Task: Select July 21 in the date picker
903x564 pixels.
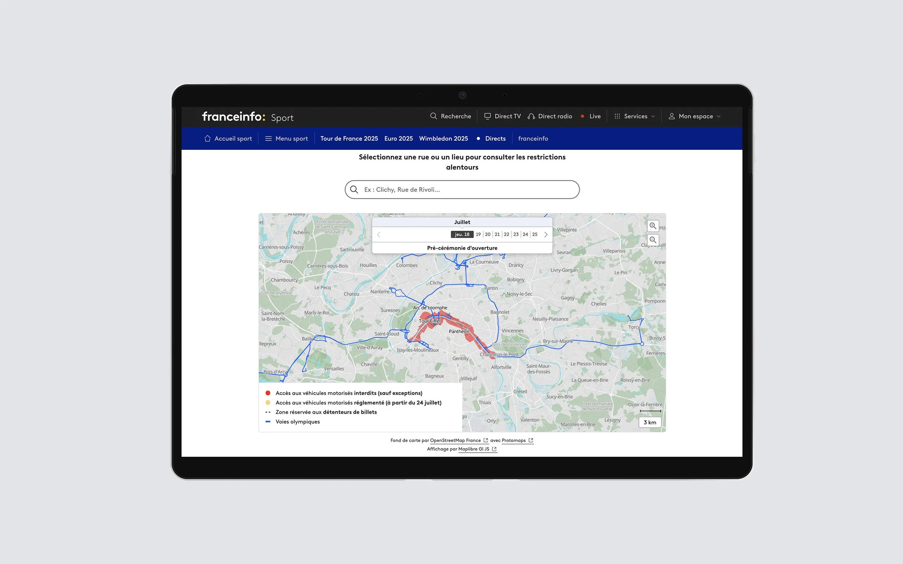Action: 497,234
